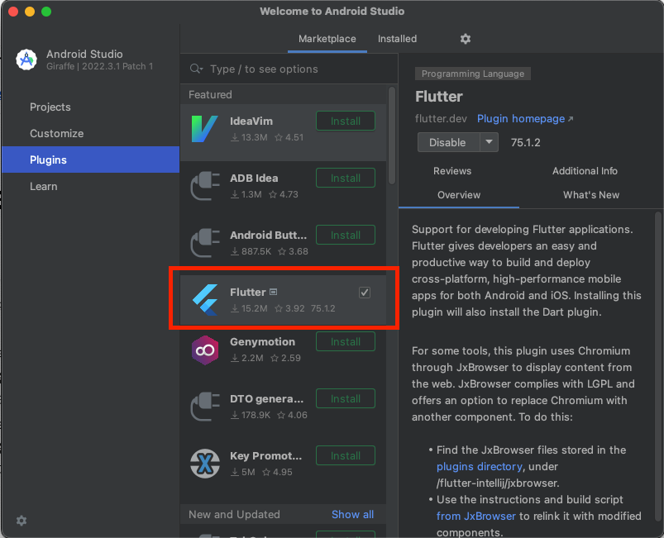Open the settings gear at the sidebar bottom

tap(21, 521)
